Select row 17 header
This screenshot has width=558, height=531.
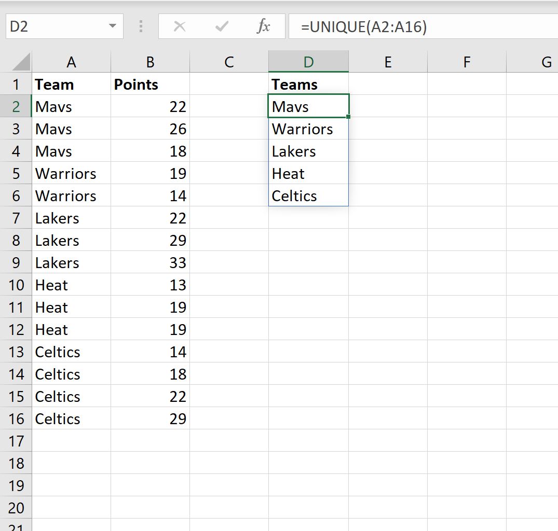[16, 441]
